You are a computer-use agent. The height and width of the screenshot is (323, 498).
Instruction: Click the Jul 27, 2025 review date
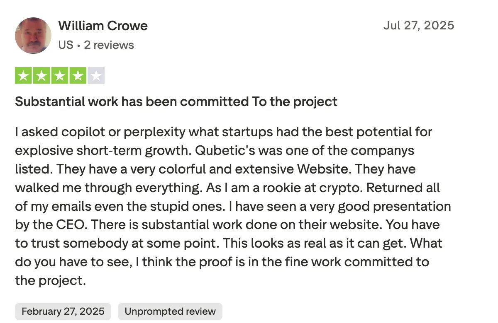[418, 25]
